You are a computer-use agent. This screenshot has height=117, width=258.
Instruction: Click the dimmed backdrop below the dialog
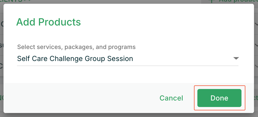(x=125, y=115)
